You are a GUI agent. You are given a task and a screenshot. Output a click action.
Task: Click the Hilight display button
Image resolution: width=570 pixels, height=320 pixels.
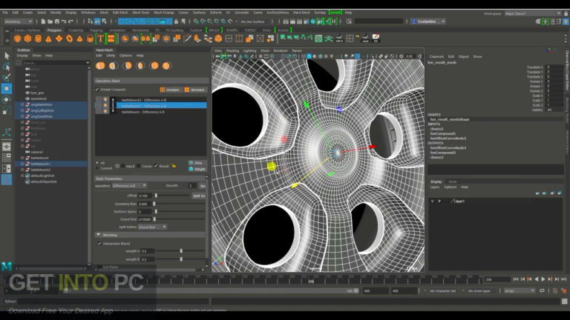(197, 169)
